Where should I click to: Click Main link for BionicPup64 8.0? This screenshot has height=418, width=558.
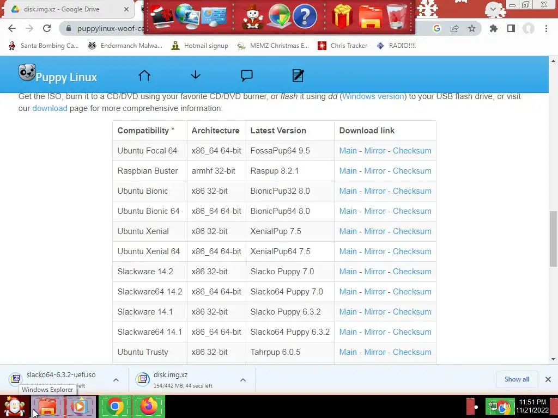348,211
